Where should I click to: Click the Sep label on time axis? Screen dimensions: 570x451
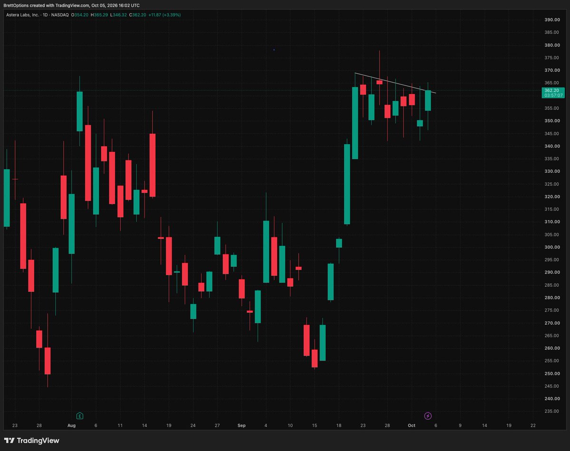point(242,425)
